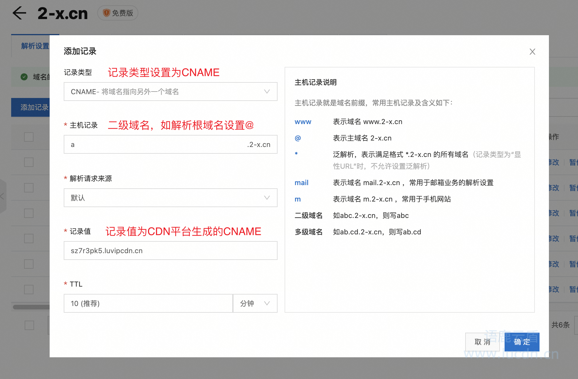Click the 免费版 shield badge
This screenshot has width=578, height=379.
(117, 13)
